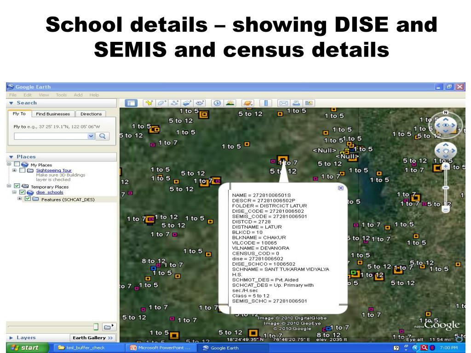The width and height of the screenshot is (471, 353).
Task: Click the eye look-around joystick center
Action: pyautogui.click(x=446, y=125)
